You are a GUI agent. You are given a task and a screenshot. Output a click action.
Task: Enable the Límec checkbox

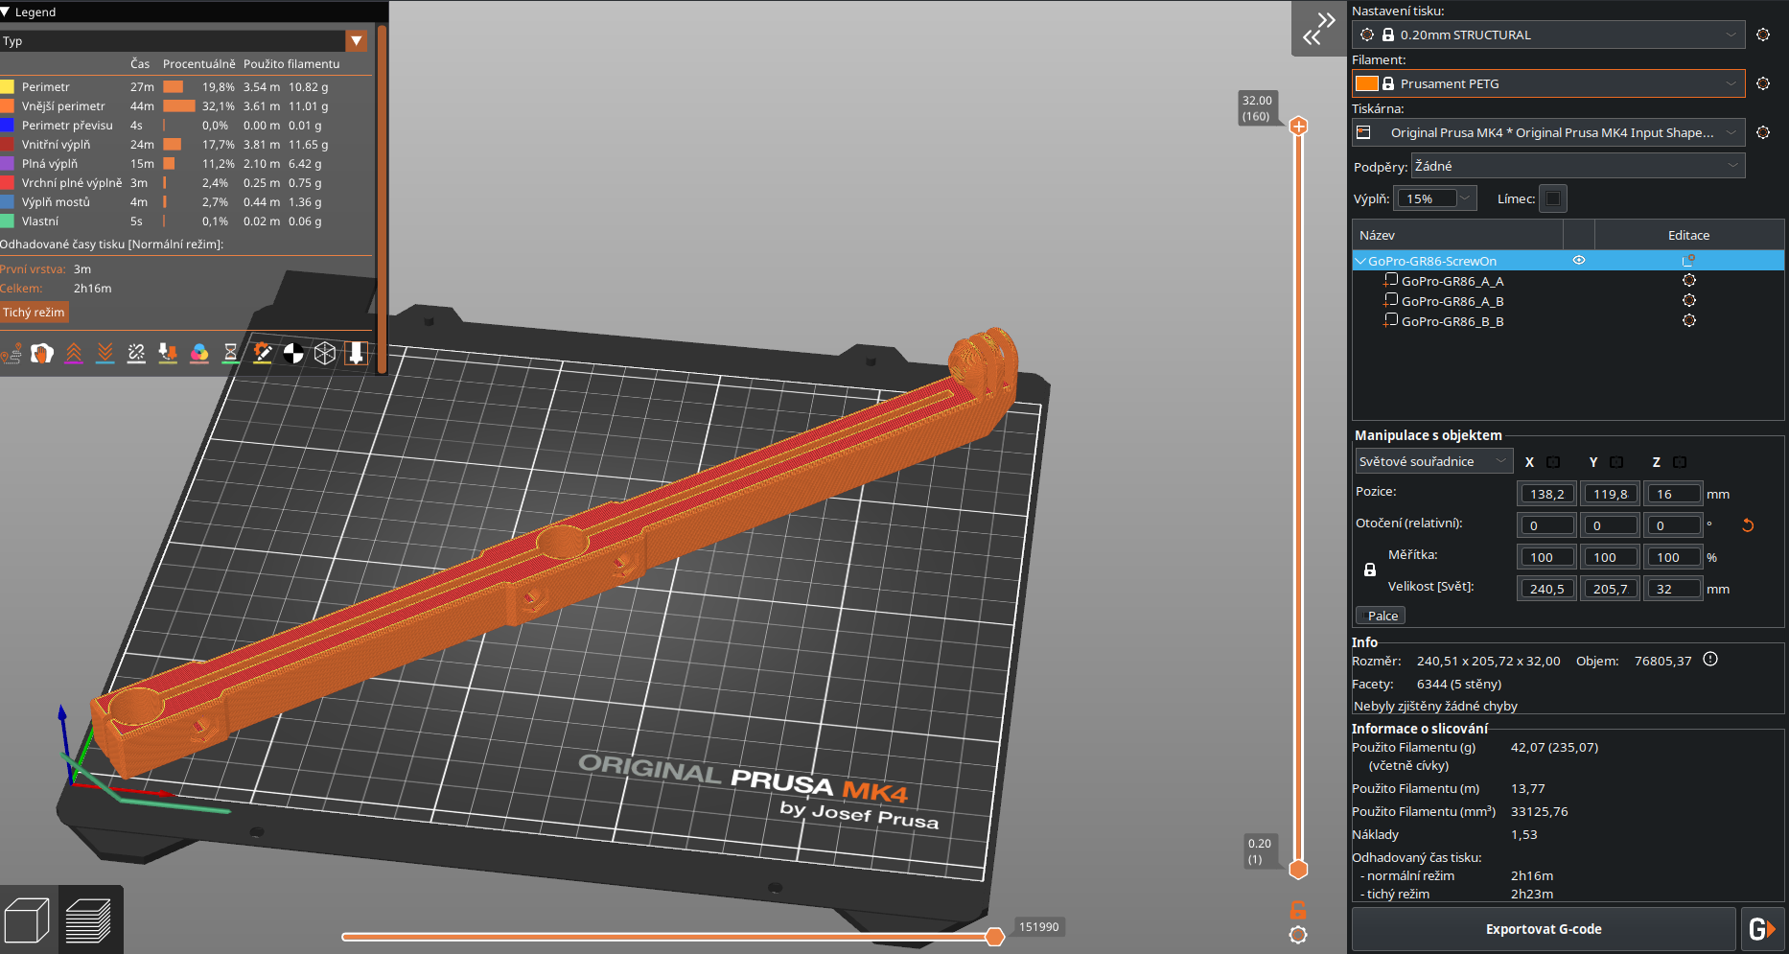tap(1553, 198)
